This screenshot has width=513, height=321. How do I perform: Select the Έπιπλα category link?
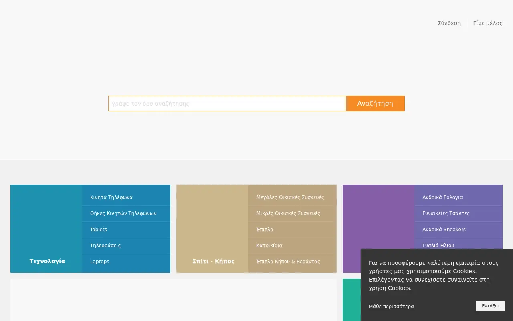[x=292, y=230]
